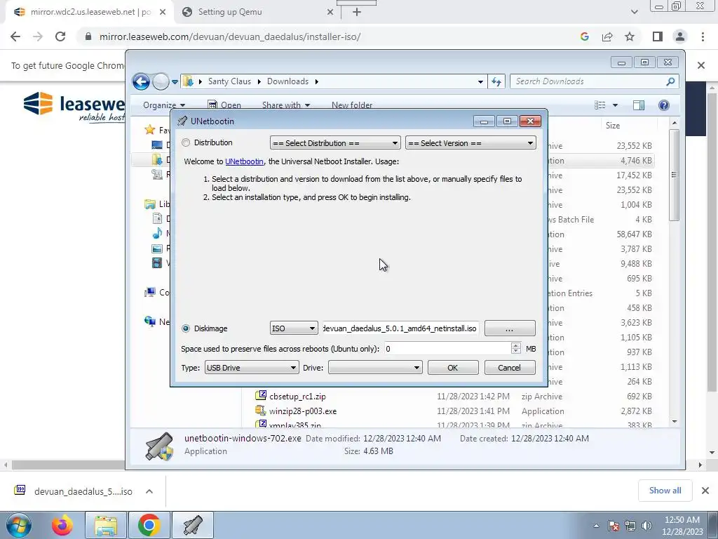718x539 pixels.
Task: Click the Google icon in the address bar
Action: click(x=584, y=36)
